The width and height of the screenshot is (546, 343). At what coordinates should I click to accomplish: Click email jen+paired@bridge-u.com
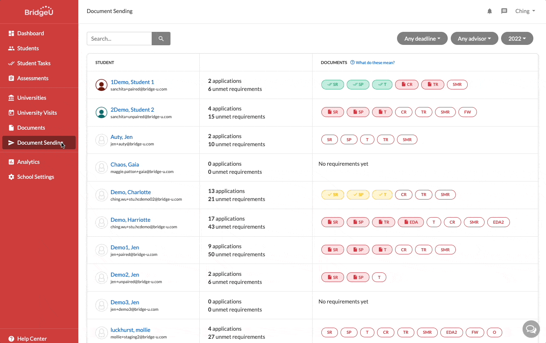tap(134, 254)
